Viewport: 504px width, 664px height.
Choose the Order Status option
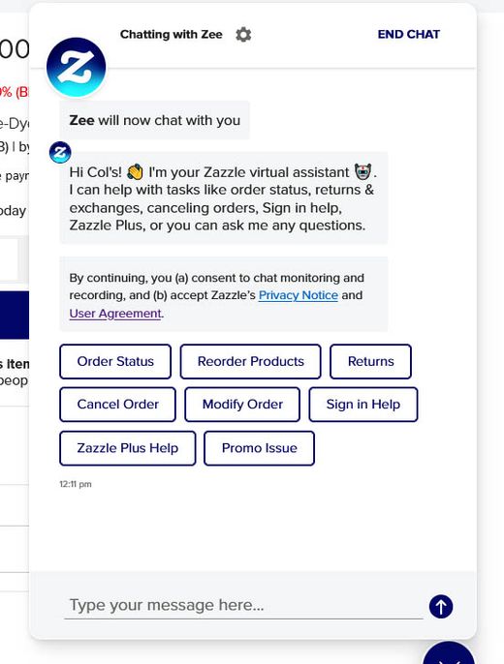[x=115, y=362]
